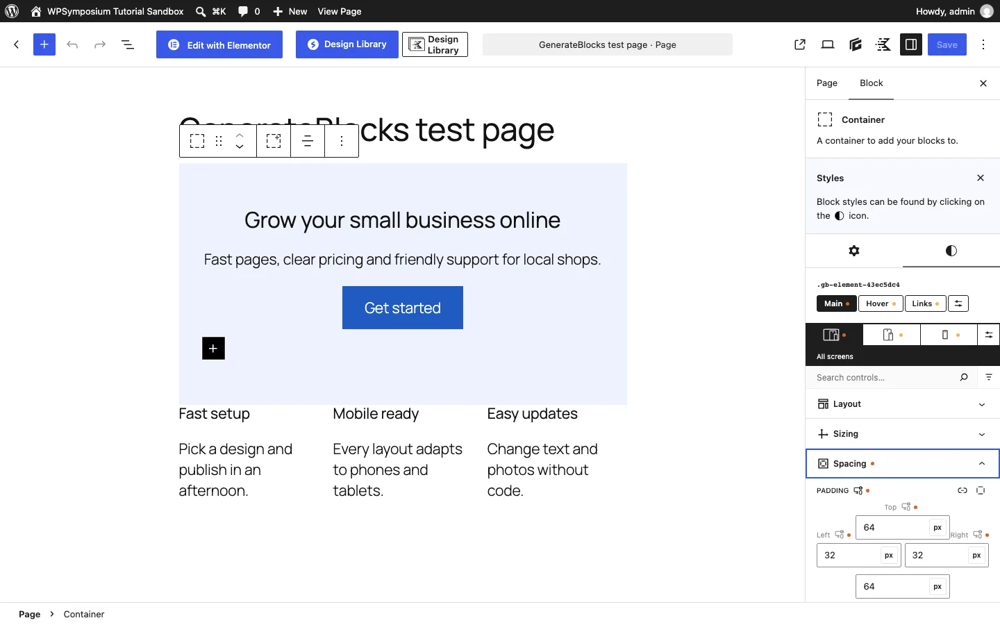Open the block alignment options
This screenshot has height=625, width=1000.
308,141
